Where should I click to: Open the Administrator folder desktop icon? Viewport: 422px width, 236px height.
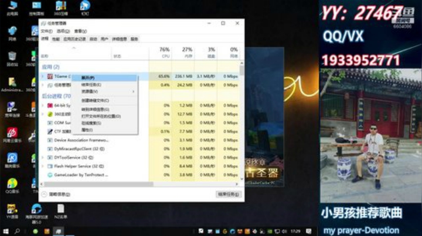[12, 85]
